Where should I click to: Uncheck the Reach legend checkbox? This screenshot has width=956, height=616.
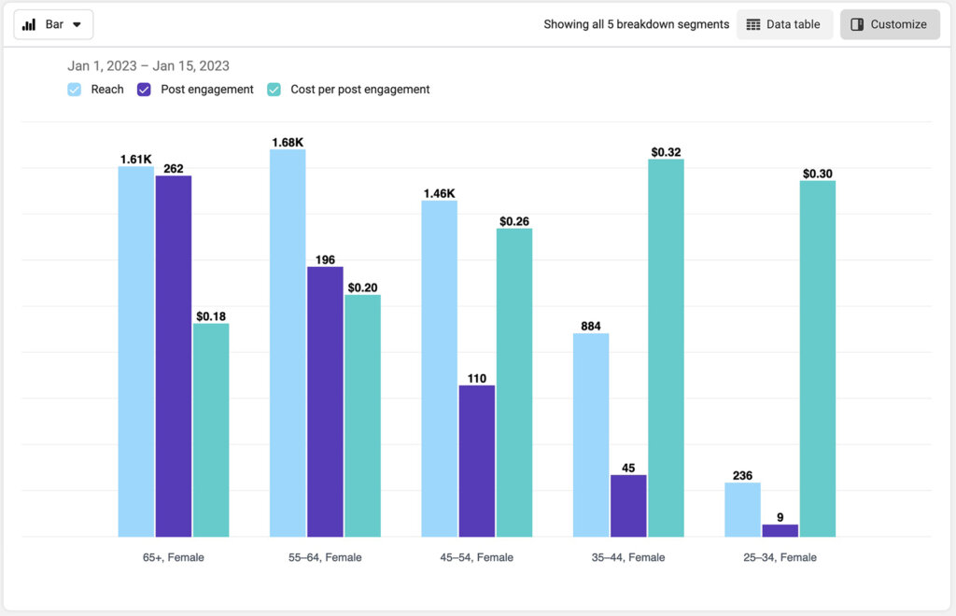point(75,89)
